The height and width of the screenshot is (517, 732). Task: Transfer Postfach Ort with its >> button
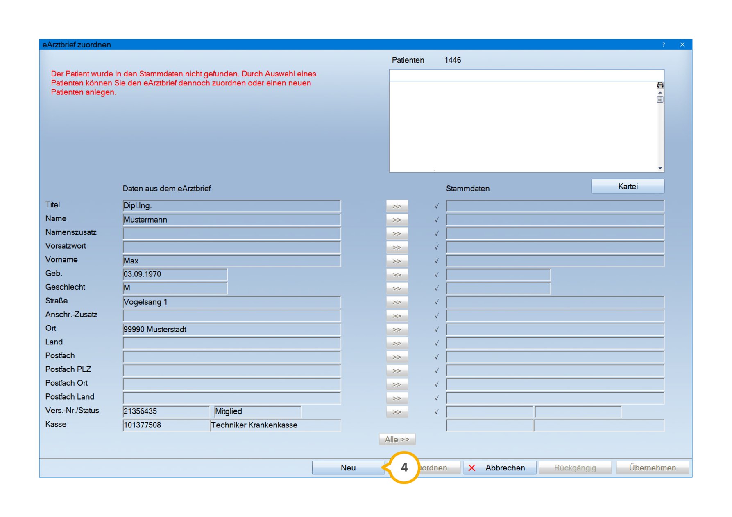[x=397, y=384]
